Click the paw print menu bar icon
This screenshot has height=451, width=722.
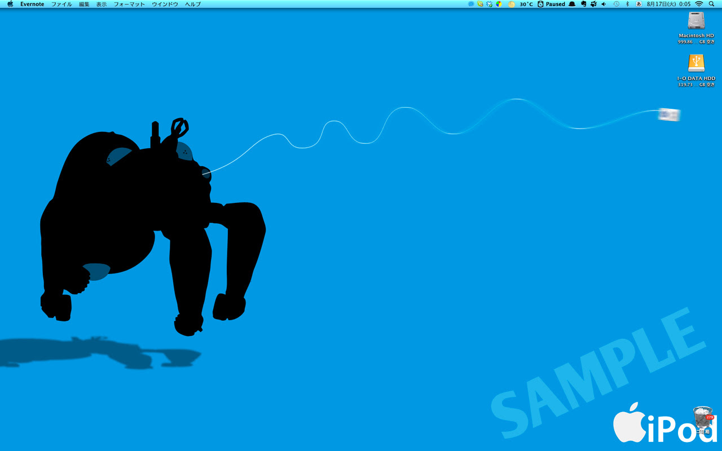tap(593, 4)
